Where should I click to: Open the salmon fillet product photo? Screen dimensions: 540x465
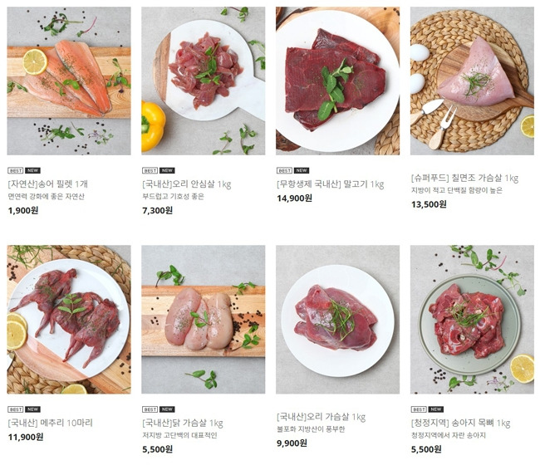pyautogui.click(x=69, y=81)
